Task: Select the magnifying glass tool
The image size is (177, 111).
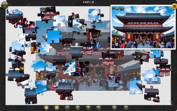Action: point(67,108)
